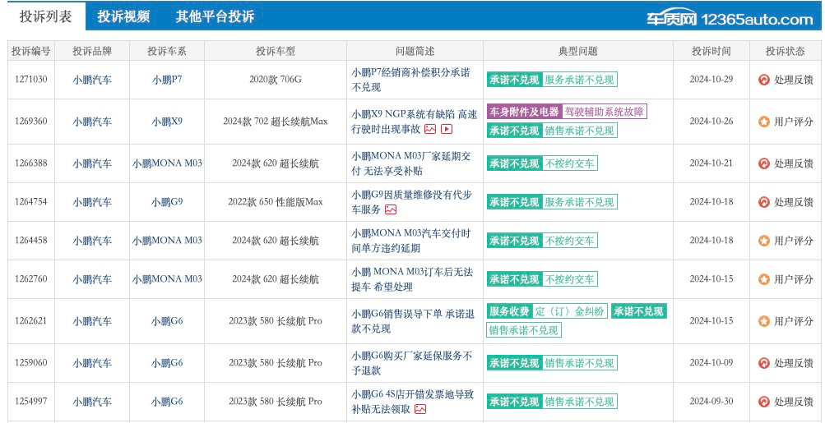Viewport: 825px width, 423px height.
Task: Open 小鹏P7经销商补偿积分承诺不兑现 complaint link
Action: [x=410, y=80]
